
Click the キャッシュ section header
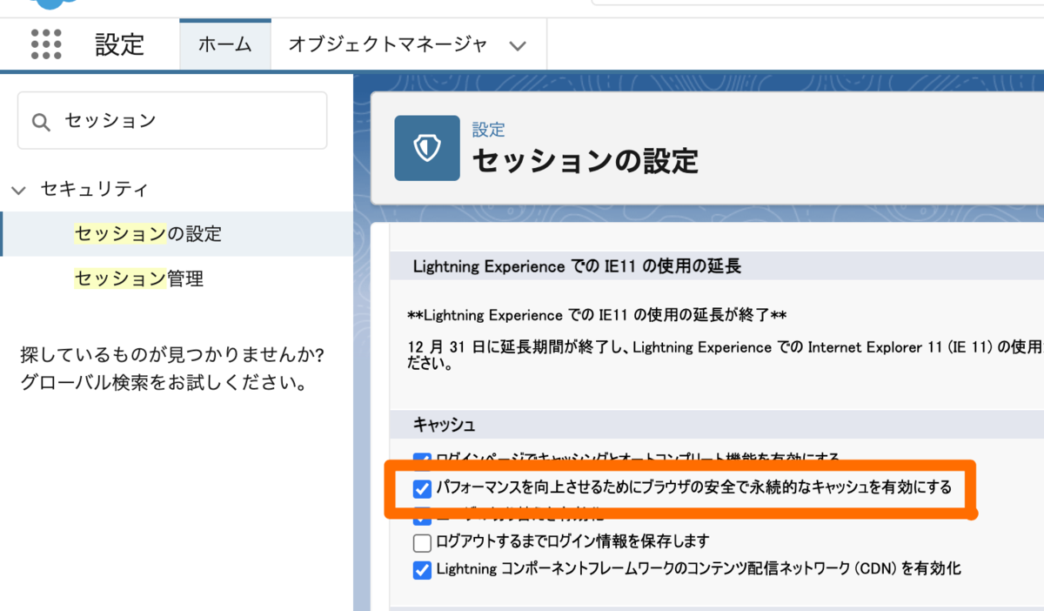coord(444,426)
